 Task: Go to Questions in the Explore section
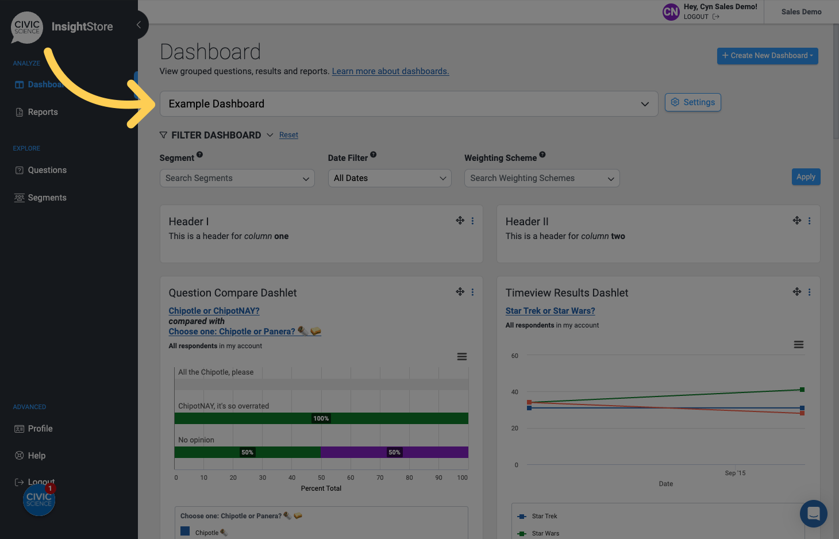(x=47, y=170)
